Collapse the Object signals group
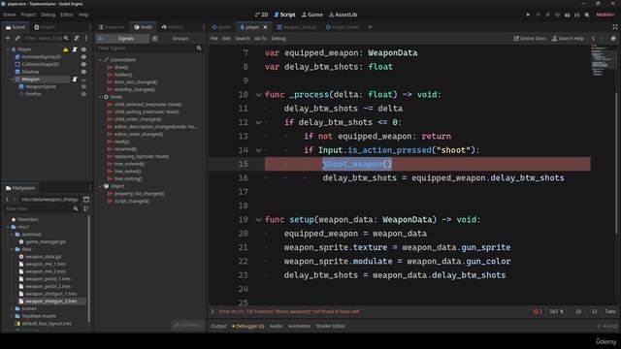Viewport: 621px width, 349px height. click(x=101, y=186)
